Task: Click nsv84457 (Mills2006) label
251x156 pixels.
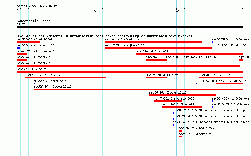Action: (x=201, y=57)
